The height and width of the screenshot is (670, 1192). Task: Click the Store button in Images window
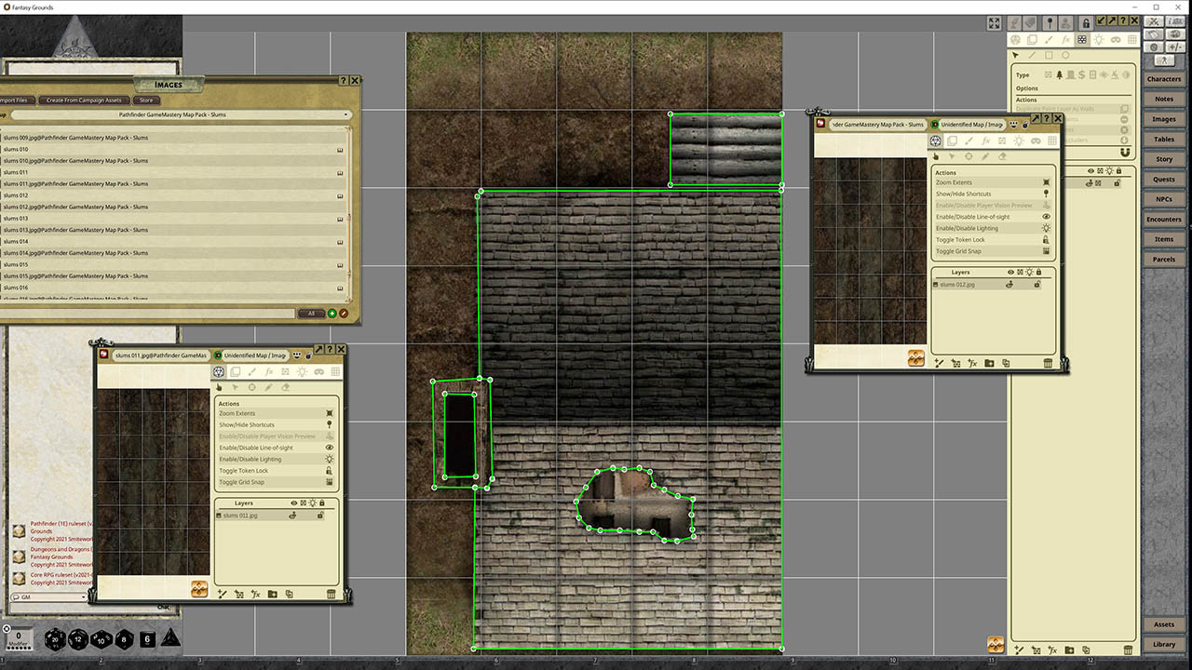[145, 100]
